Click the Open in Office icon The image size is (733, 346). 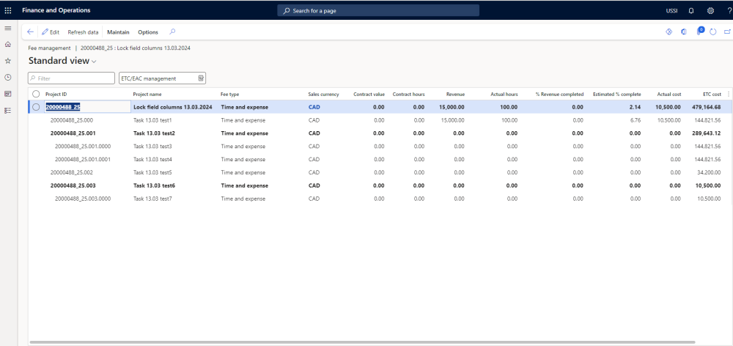[684, 32]
